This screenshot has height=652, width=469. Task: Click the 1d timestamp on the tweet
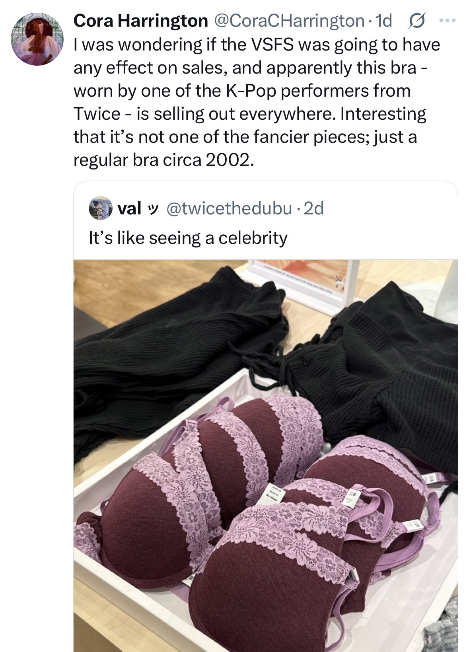(384, 21)
